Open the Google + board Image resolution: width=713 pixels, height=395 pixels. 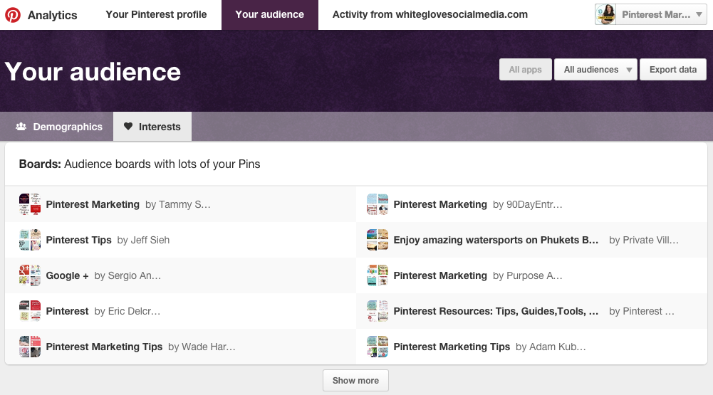click(x=67, y=275)
